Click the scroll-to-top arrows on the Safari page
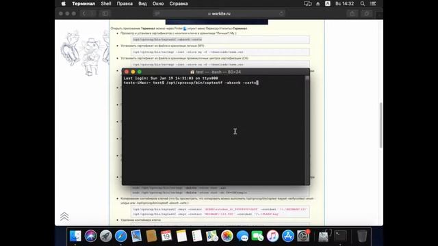Viewport: 438px width, 246px height. 64,217
